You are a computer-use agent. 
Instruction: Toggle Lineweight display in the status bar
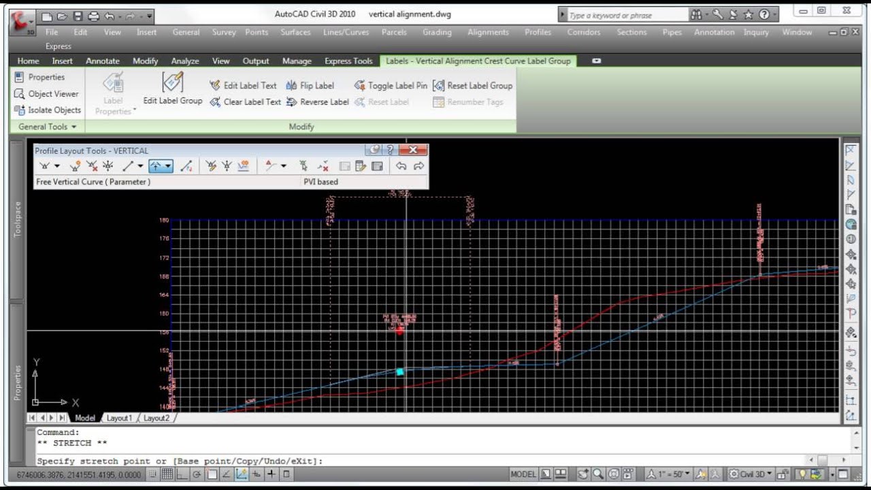pos(271,474)
